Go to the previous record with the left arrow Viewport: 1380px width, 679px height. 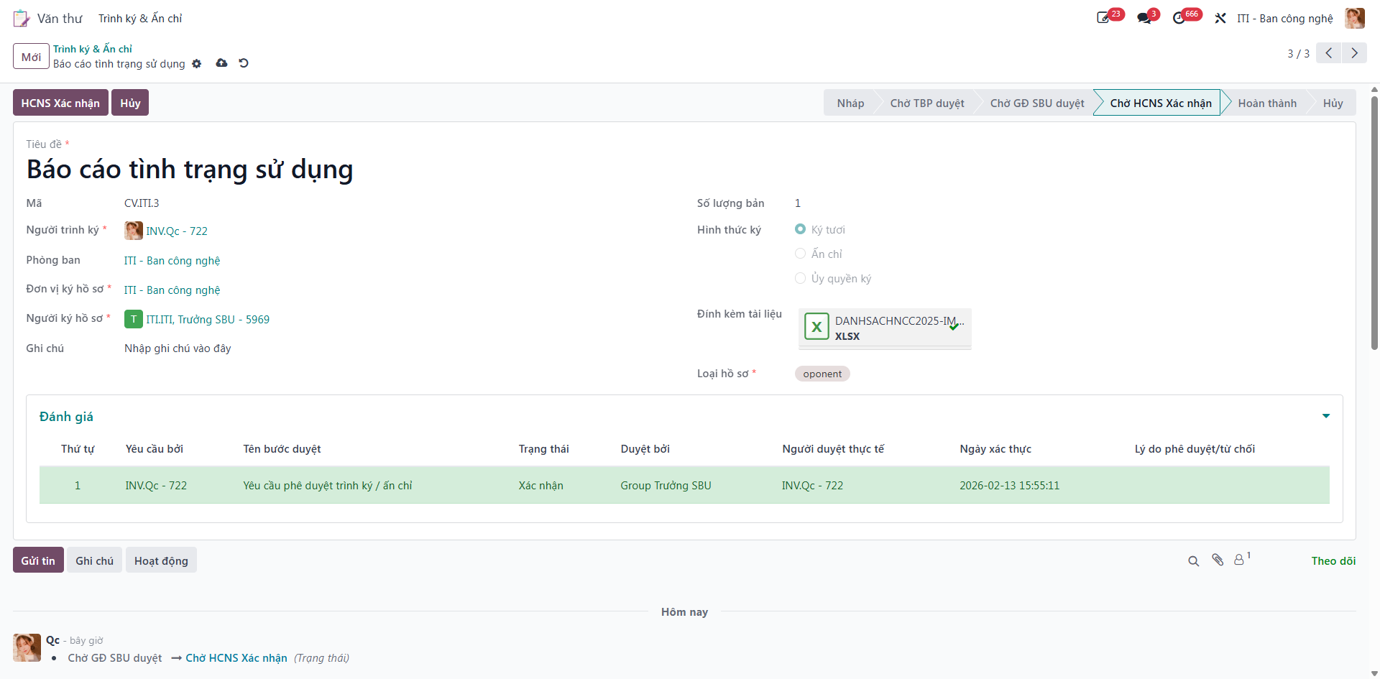pos(1329,53)
